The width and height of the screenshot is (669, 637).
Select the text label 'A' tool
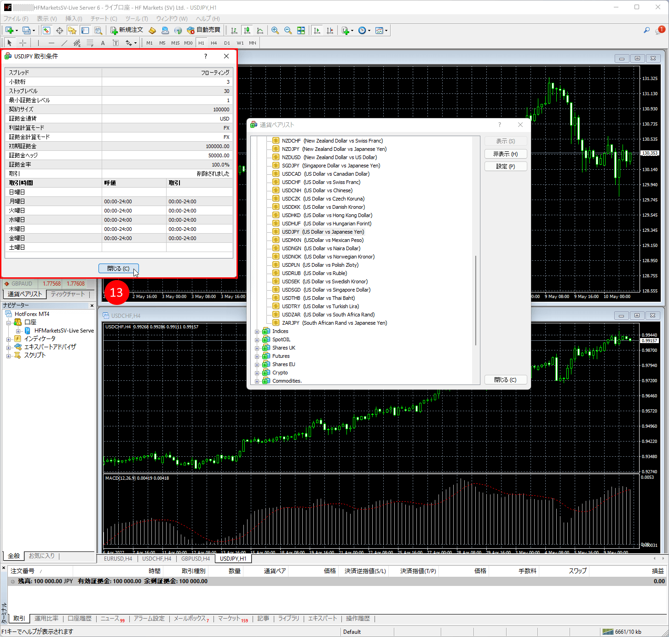coord(103,43)
